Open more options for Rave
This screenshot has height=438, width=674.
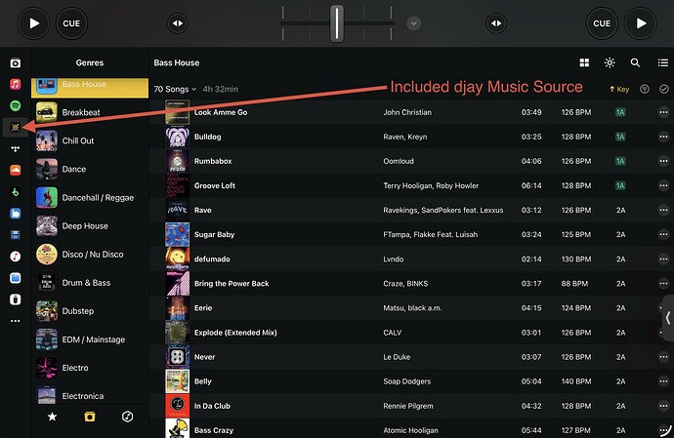coord(663,210)
